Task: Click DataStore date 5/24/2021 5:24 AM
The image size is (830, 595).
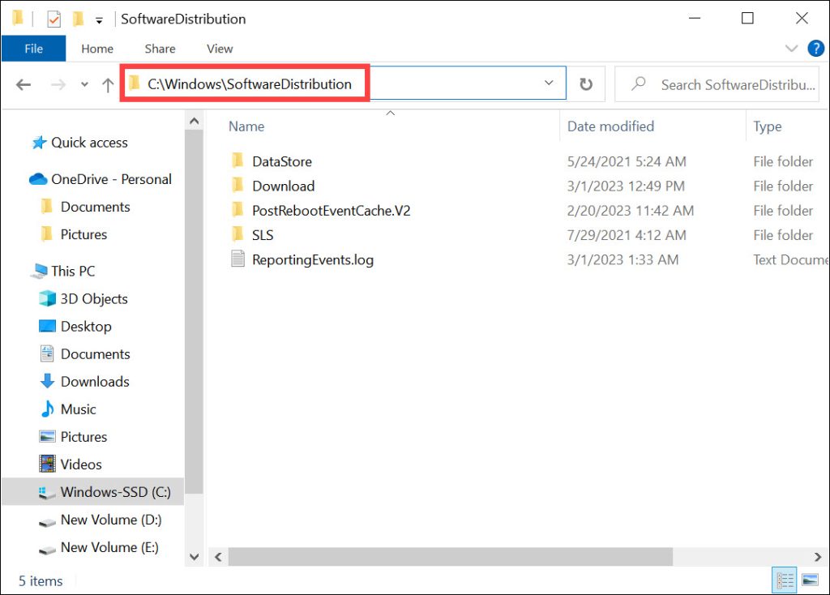Action: (x=627, y=161)
